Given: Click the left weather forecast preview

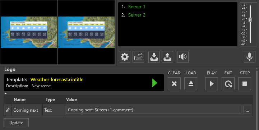Looking at the screenshot, I should tap(29, 32).
